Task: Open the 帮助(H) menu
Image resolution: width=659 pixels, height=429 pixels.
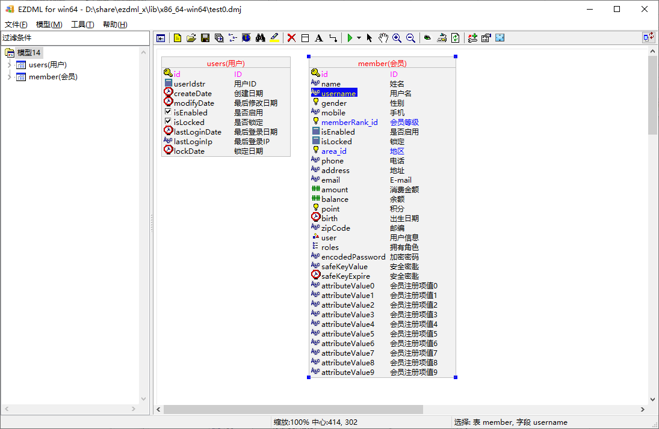Action: (x=115, y=25)
